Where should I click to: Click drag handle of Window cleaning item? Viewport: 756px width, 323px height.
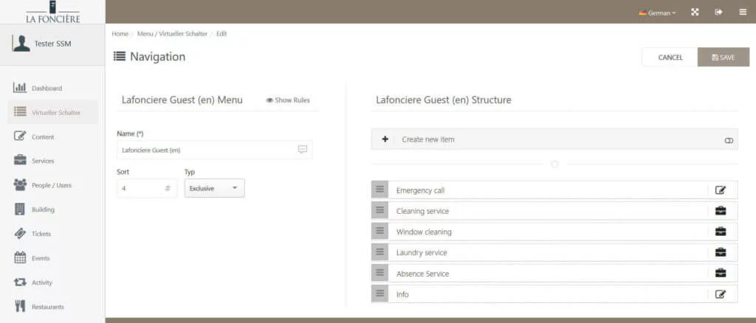click(380, 232)
